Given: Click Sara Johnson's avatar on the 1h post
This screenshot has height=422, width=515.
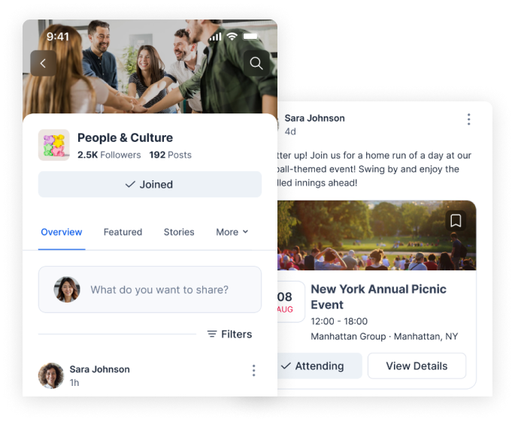Looking at the screenshot, I should click(51, 375).
